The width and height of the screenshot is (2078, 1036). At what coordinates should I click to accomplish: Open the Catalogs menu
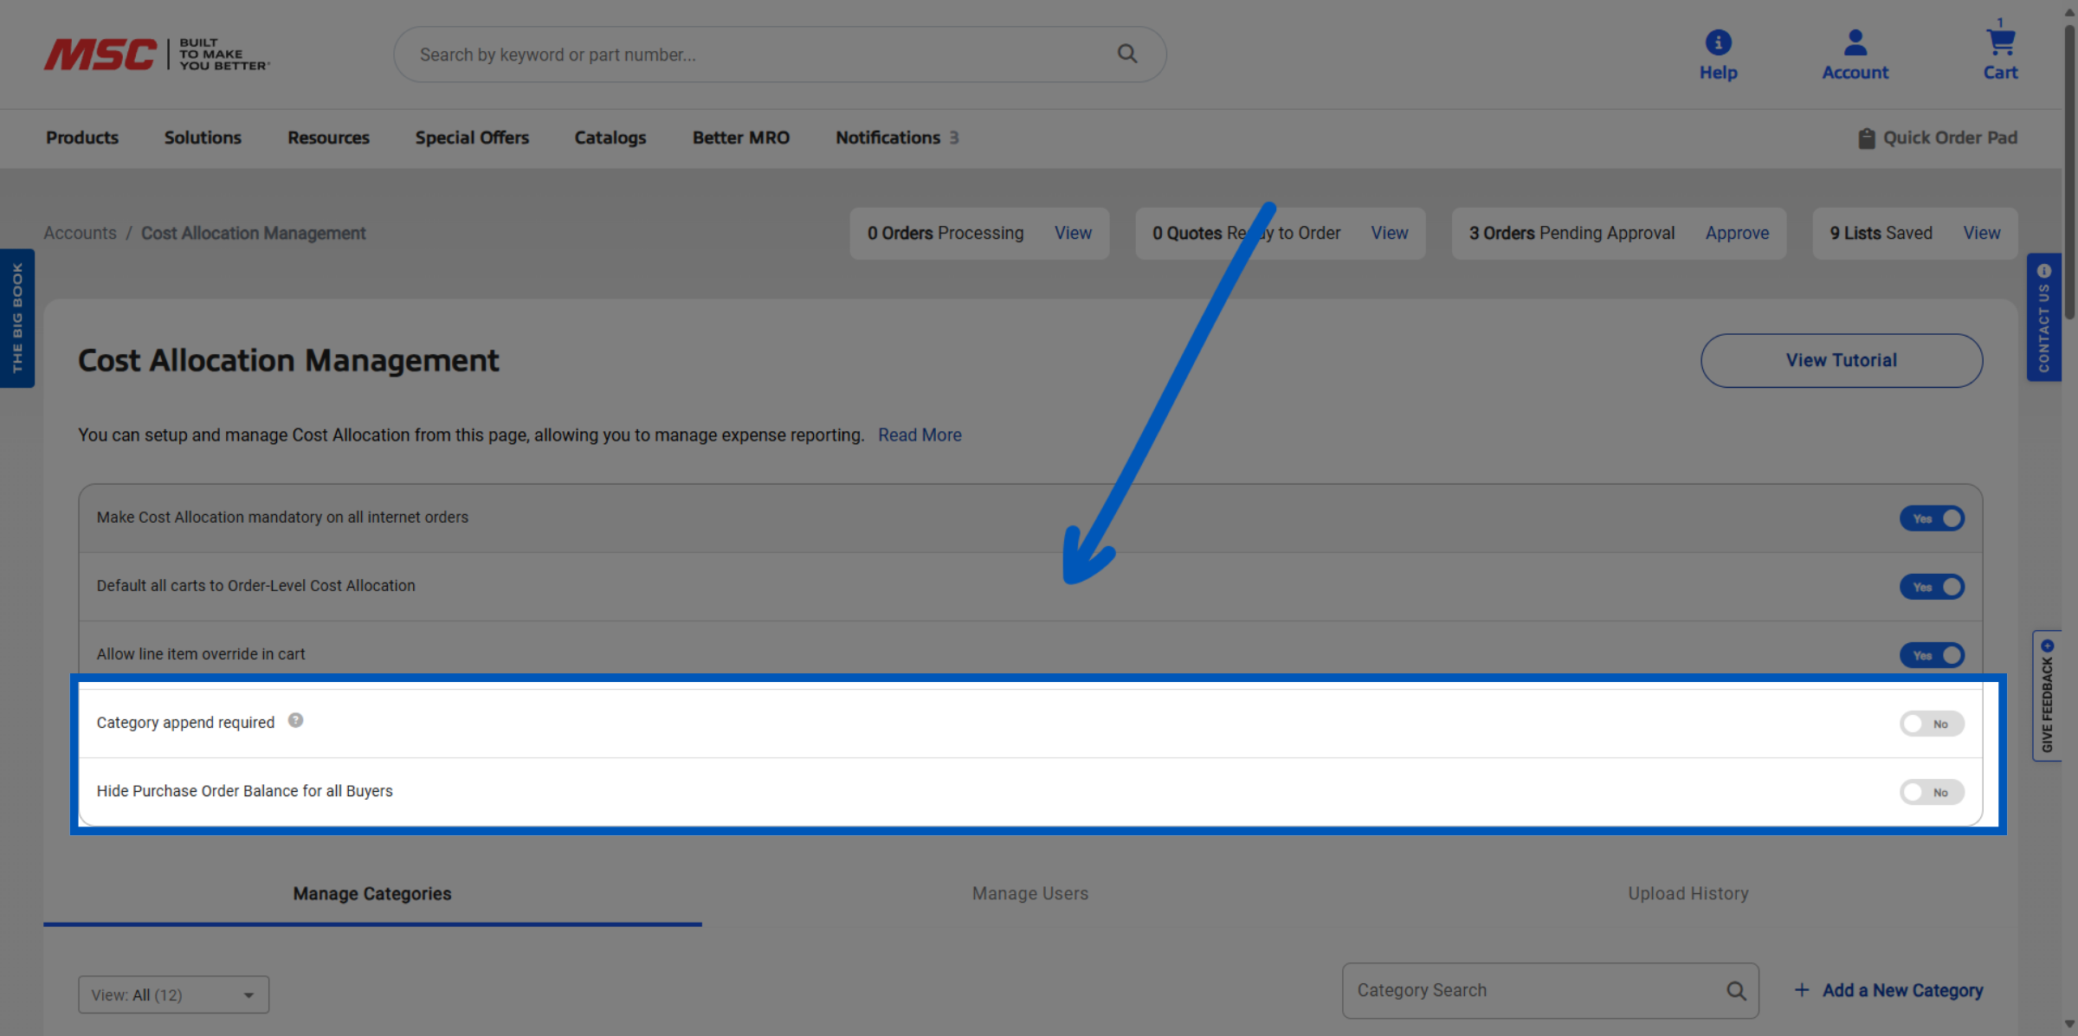(610, 138)
